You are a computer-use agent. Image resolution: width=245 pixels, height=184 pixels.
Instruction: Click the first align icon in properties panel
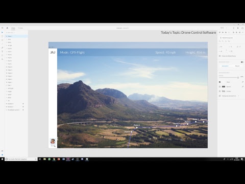coord(219,32)
